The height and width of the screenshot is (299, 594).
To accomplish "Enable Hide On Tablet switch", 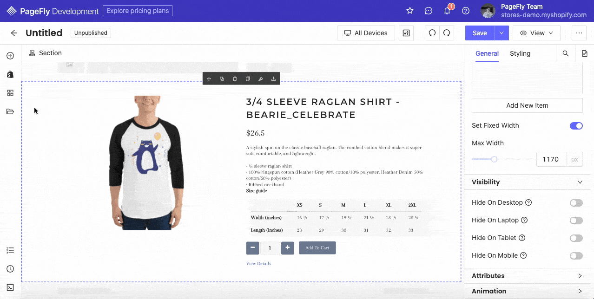I will pyautogui.click(x=576, y=238).
